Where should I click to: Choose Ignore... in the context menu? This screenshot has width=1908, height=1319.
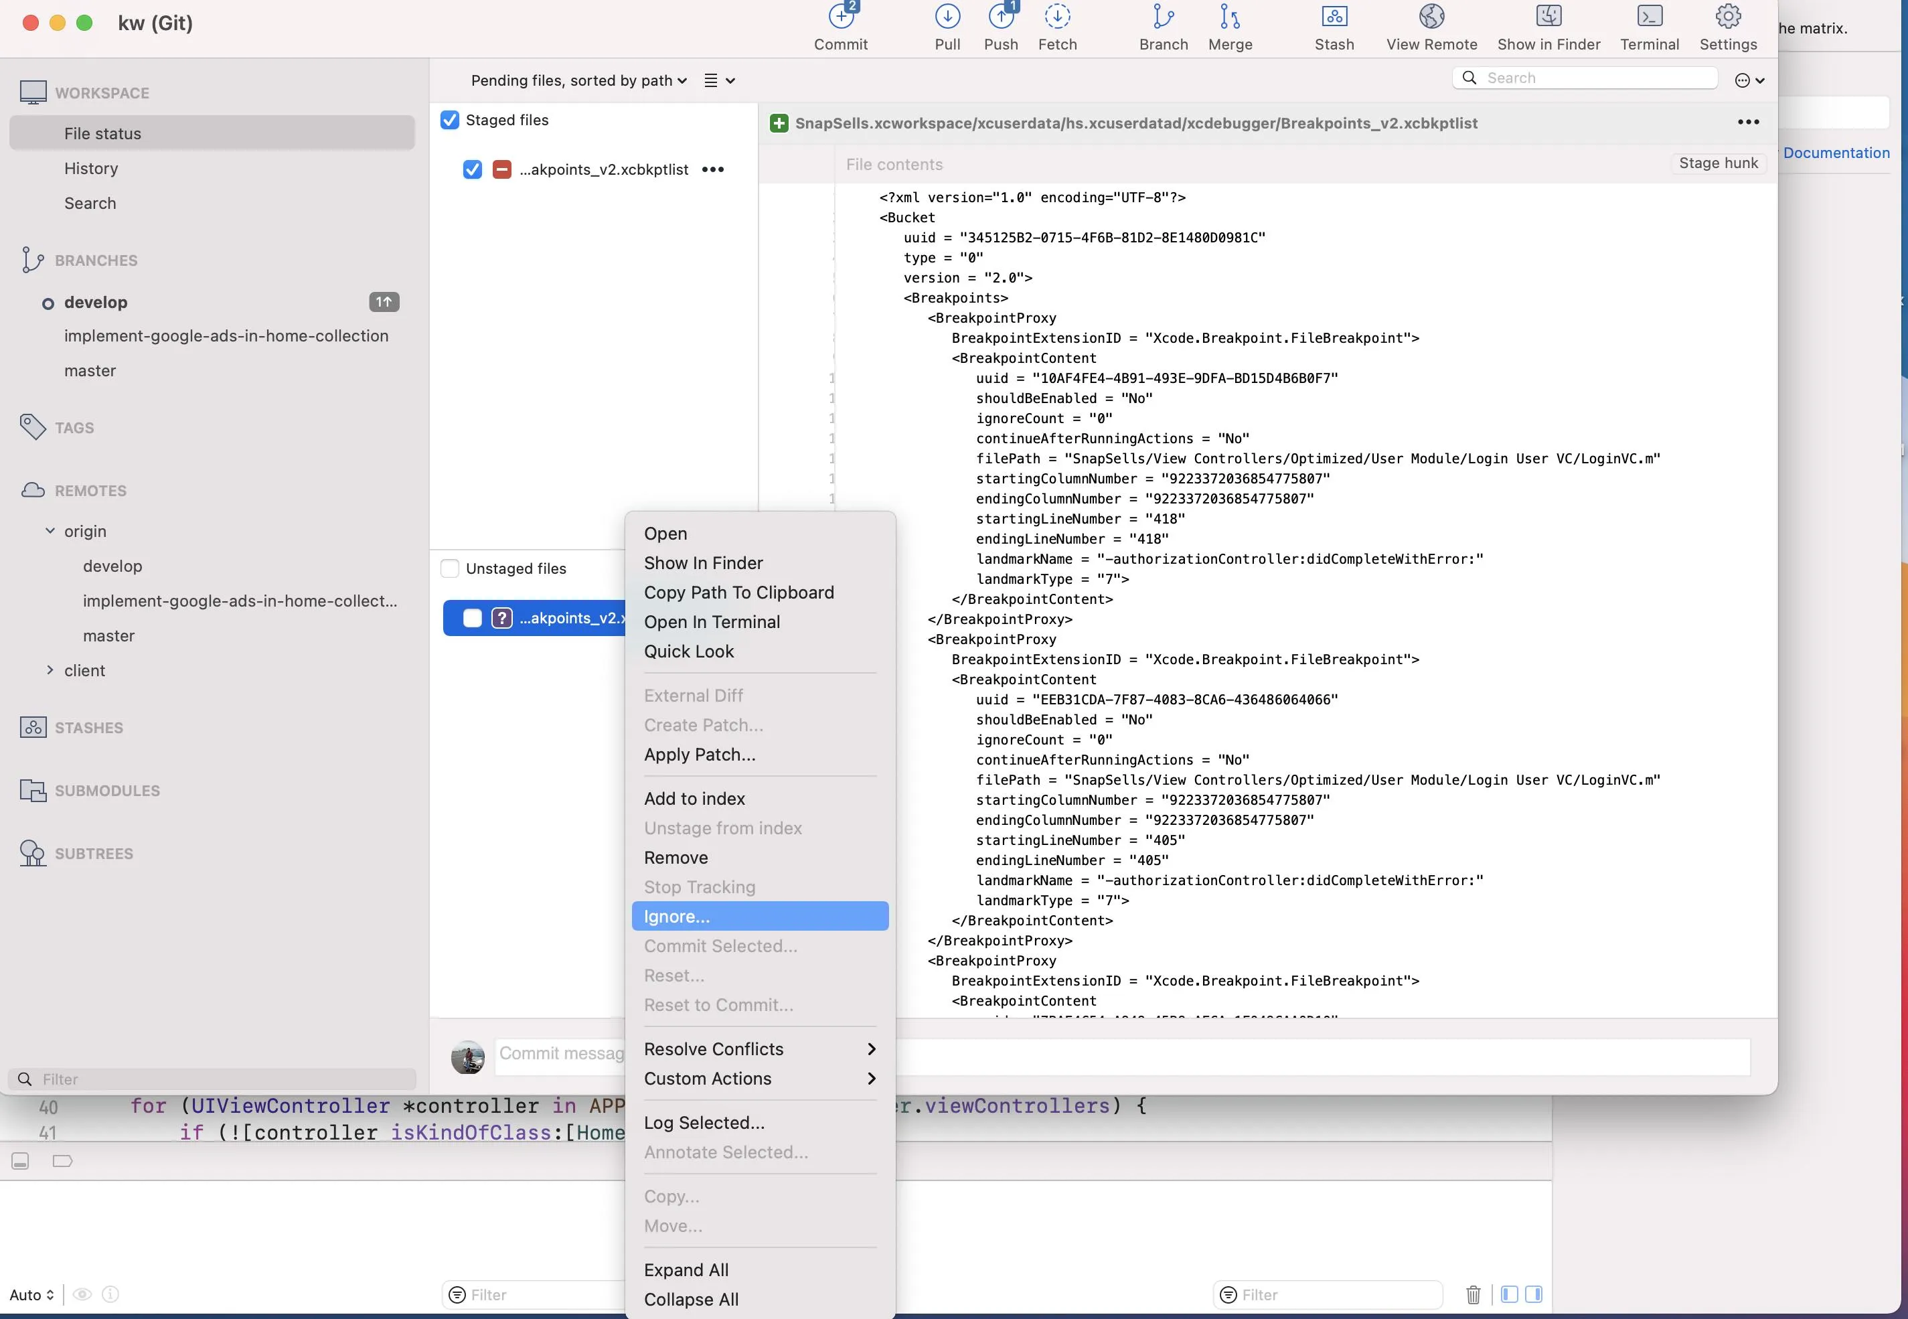677,917
